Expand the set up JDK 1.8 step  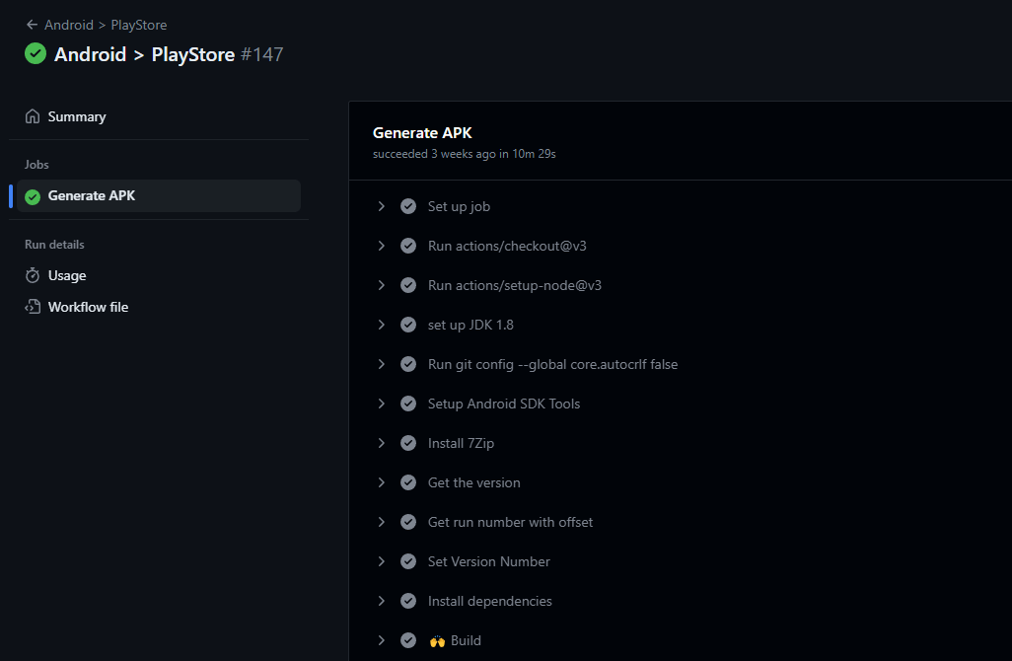(382, 325)
